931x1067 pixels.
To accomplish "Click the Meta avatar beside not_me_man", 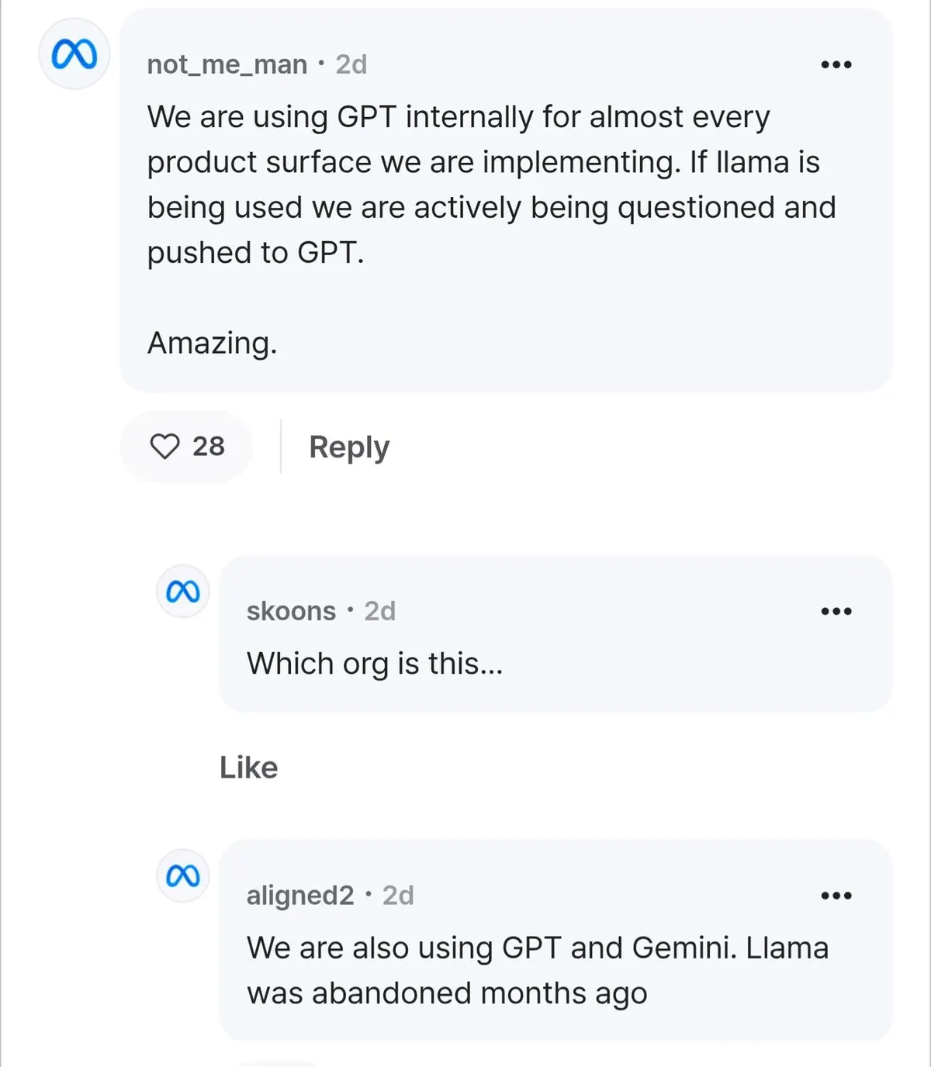I will point(74,54).
